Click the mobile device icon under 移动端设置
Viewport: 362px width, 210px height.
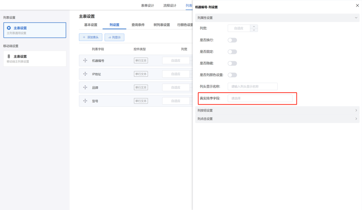[x=9, y=56]
